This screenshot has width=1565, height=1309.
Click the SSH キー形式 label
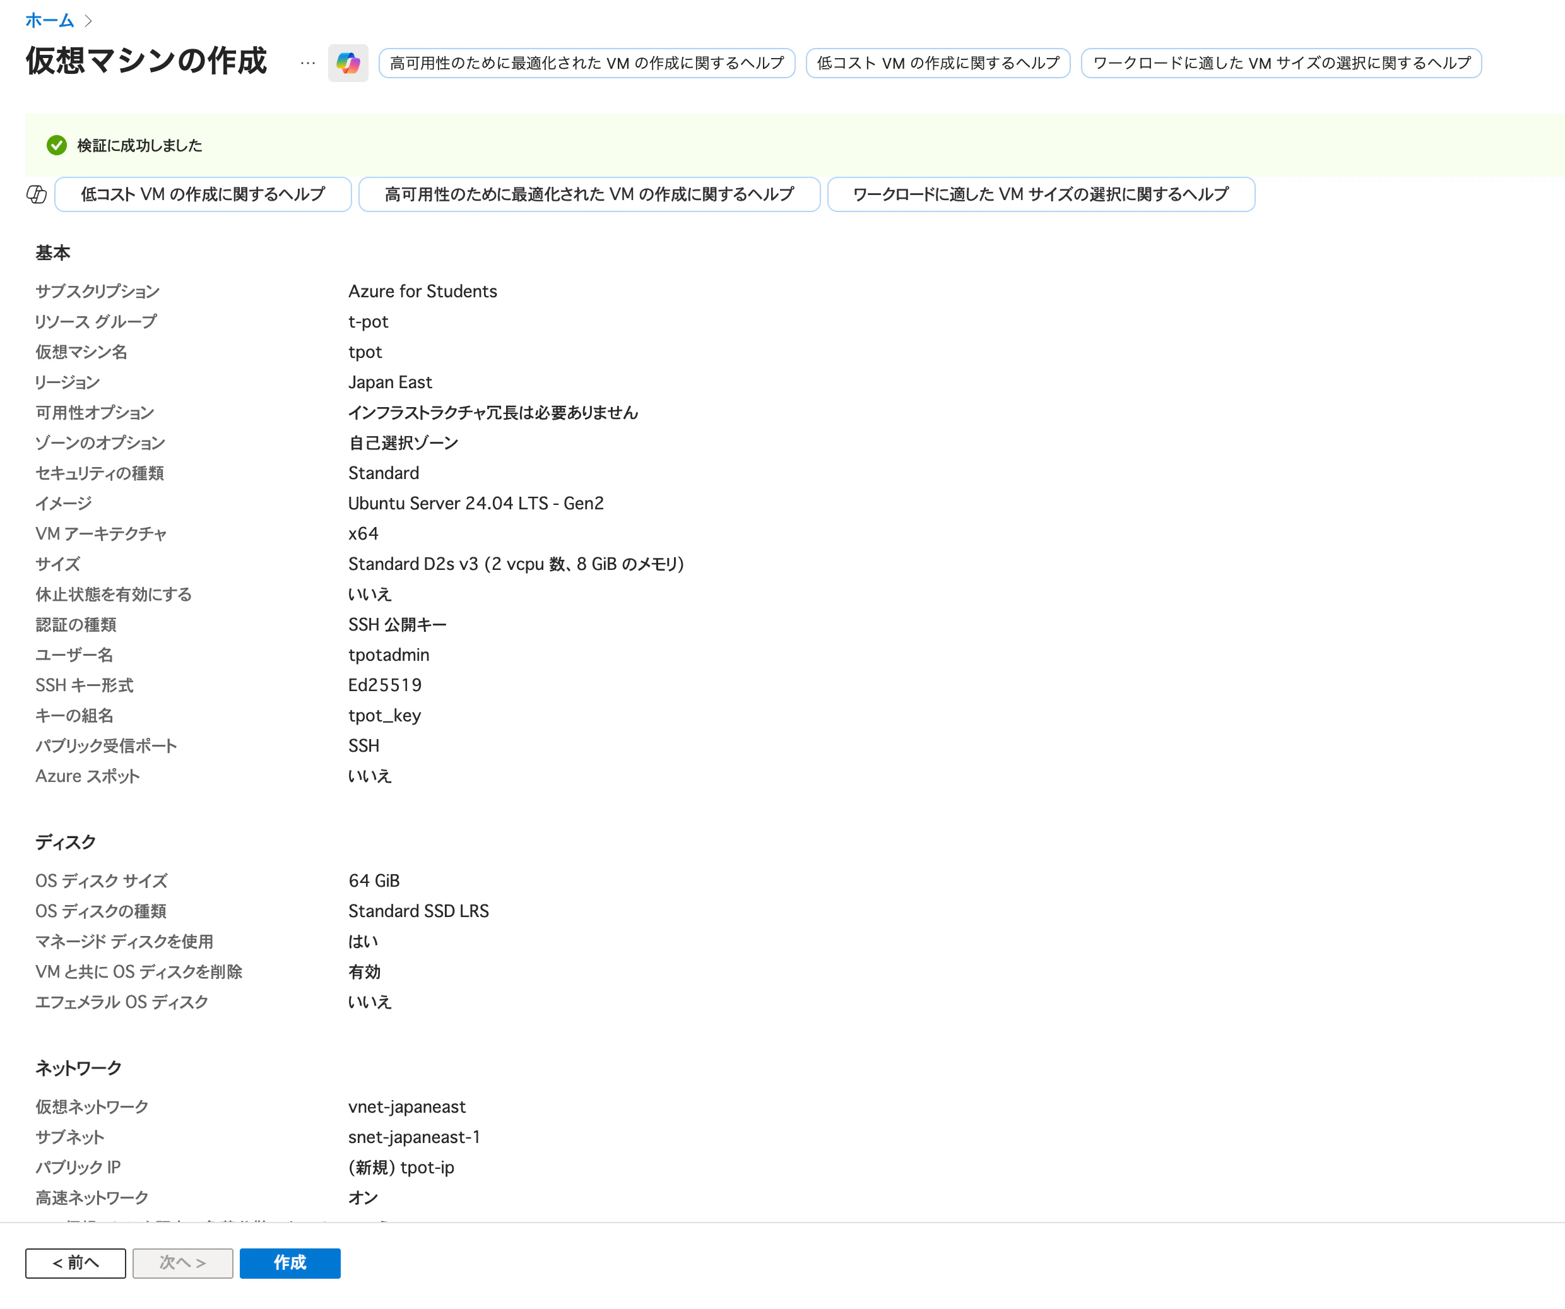[84, 685]
